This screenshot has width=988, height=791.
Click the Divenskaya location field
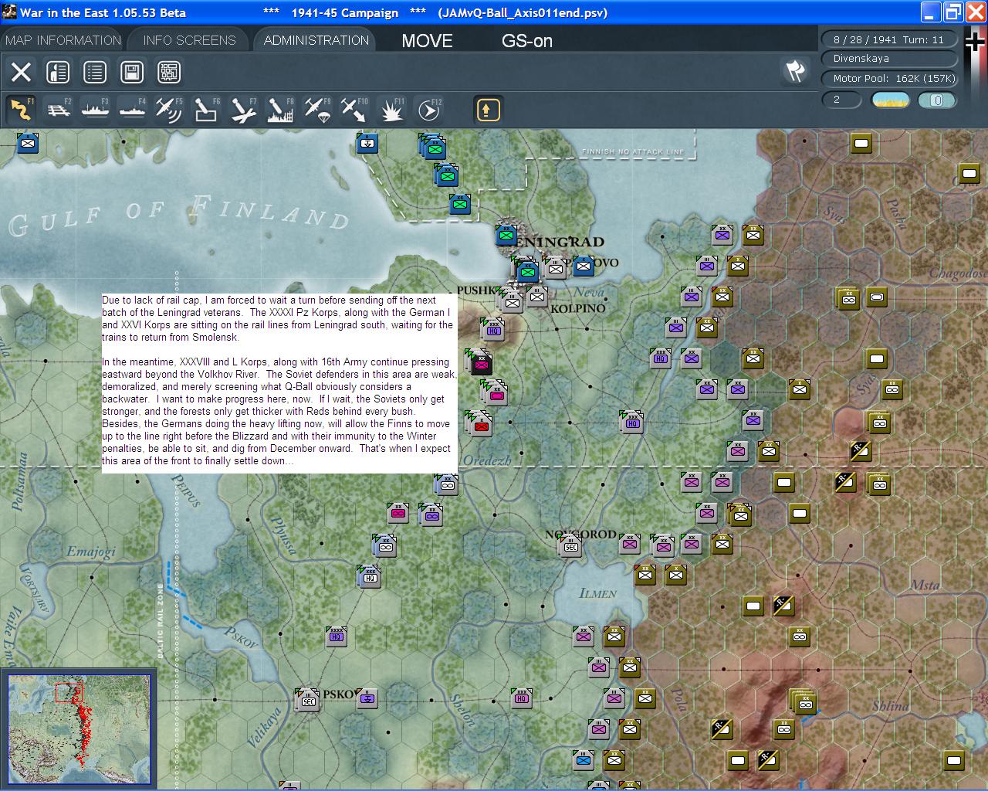point(888,59)
